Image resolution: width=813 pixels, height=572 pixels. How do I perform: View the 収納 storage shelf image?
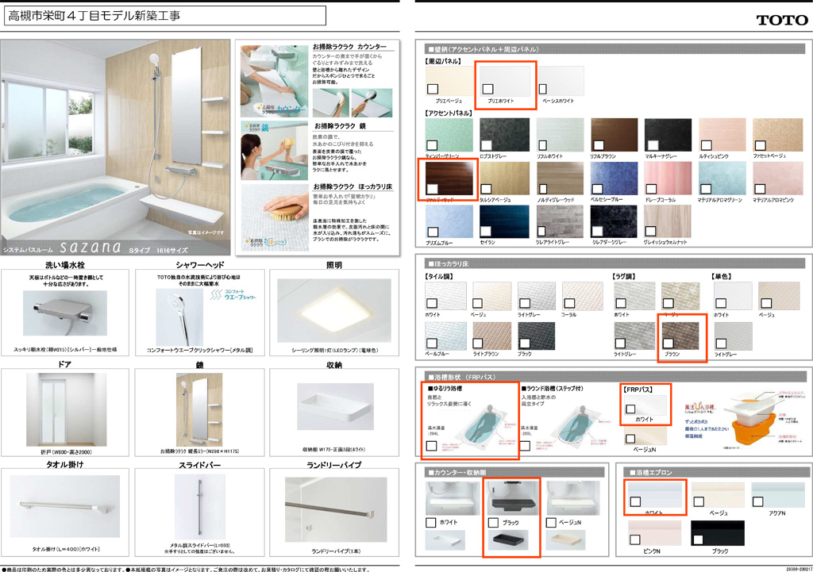pyautogui.click(x=336, y=406)
